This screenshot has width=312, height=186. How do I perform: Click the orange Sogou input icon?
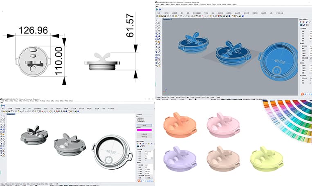coord(303,95)
